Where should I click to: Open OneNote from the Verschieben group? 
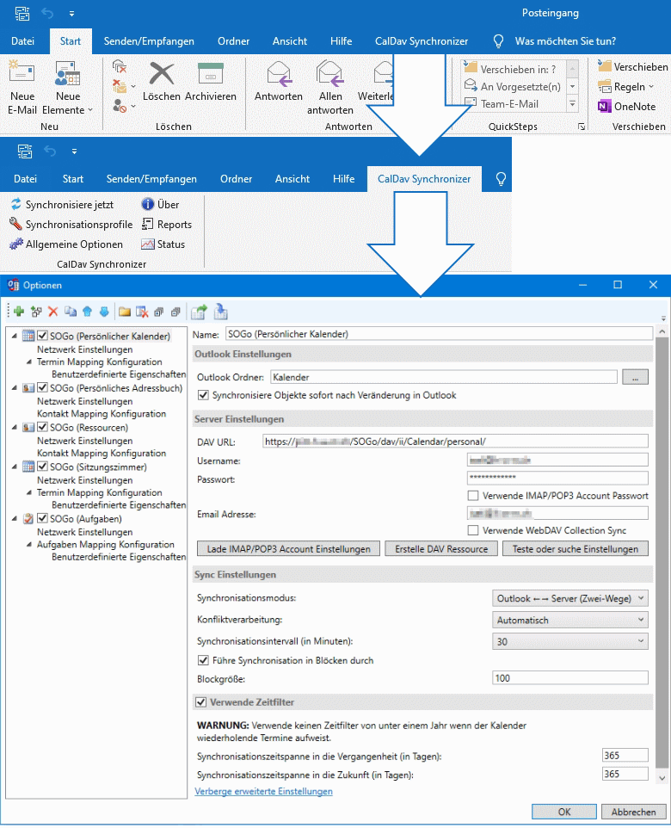coord(626,106)
